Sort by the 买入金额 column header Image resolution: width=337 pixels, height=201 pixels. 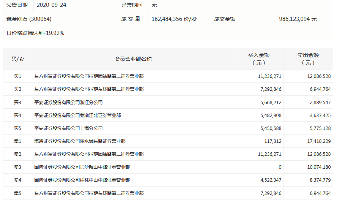click(x=258, y=59)
